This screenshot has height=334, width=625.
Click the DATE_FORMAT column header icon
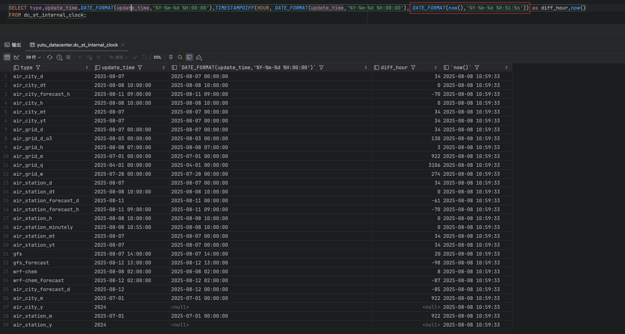pyautogui.click(x=174, y=67)
